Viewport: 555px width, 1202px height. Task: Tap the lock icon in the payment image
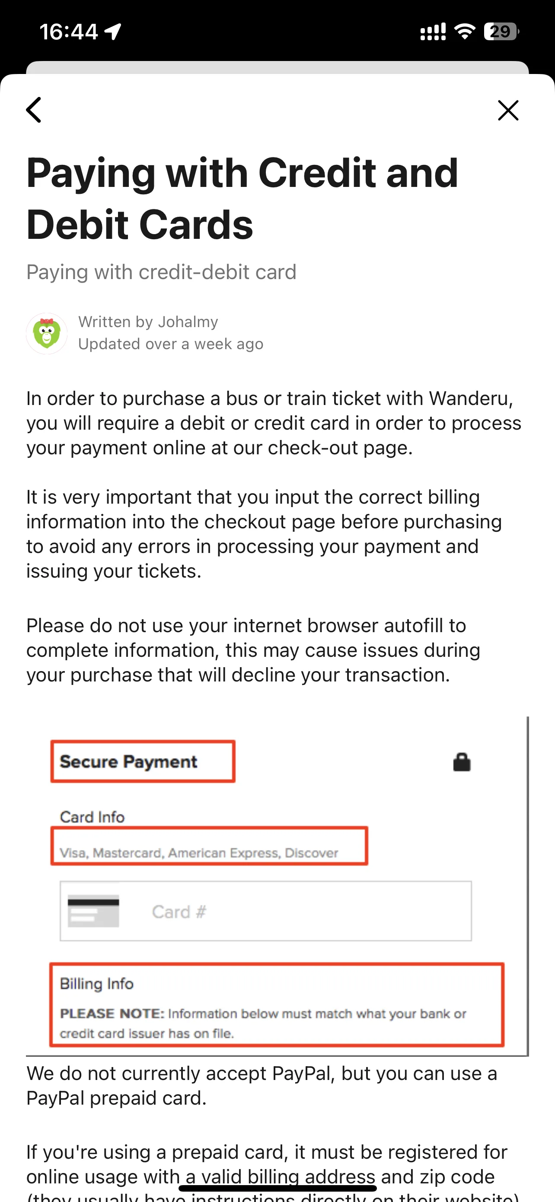(462, 762)
